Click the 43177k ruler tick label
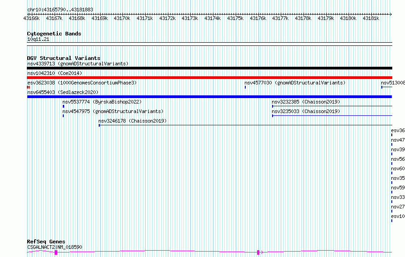Image resolution: width=405 pixels, height=257 pixels. click(x=280, y=18)
